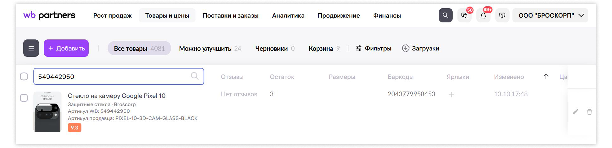Screen dimensions: 612x148
Task: Open chat messages with 50 badge
Action: click(464, 15)
